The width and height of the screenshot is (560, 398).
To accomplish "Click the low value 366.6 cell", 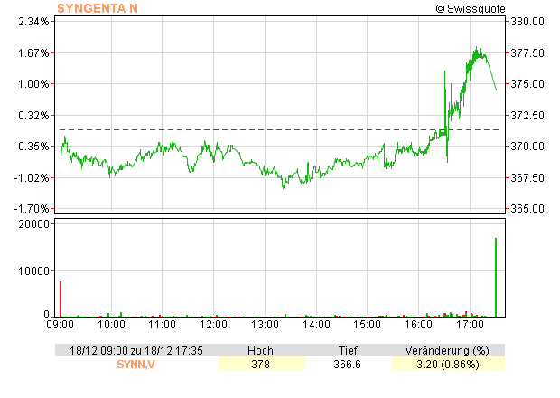I will click(348, 365).
